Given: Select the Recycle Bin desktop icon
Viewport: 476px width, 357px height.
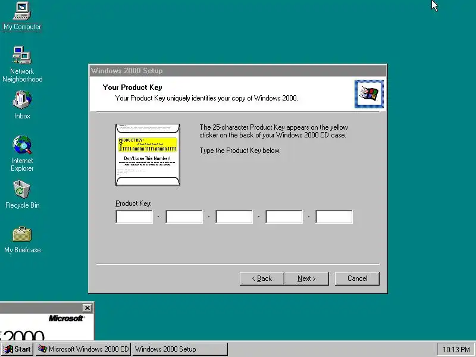Looking at the screenshot, I should (x=22, y=195).
